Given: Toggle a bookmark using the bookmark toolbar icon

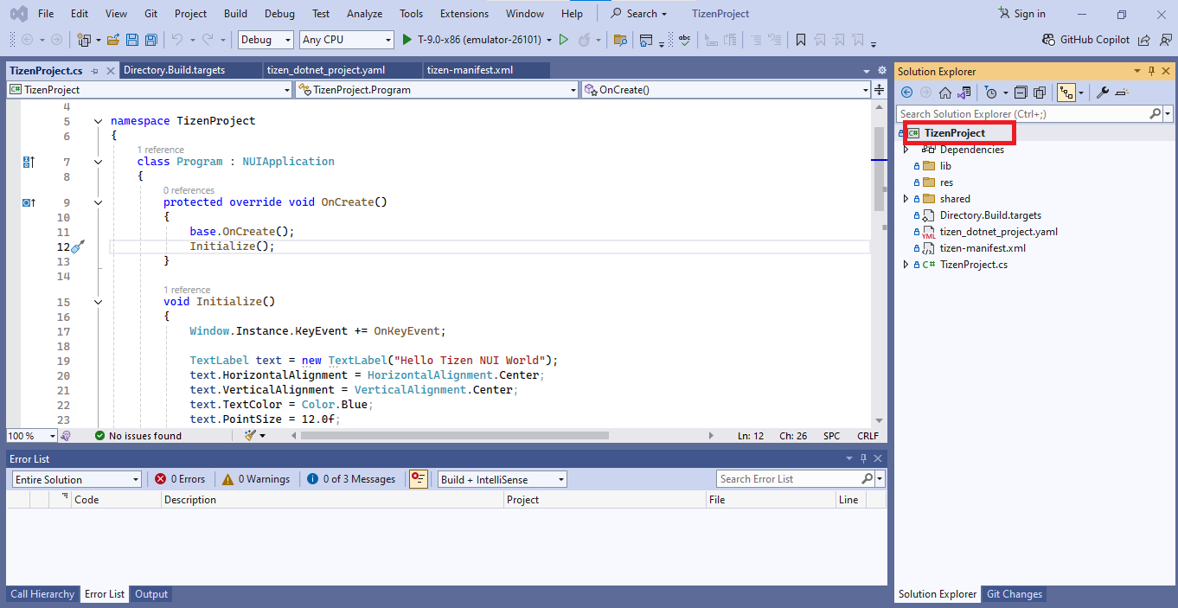Looking at the screenshot, I should coord(800,40).
